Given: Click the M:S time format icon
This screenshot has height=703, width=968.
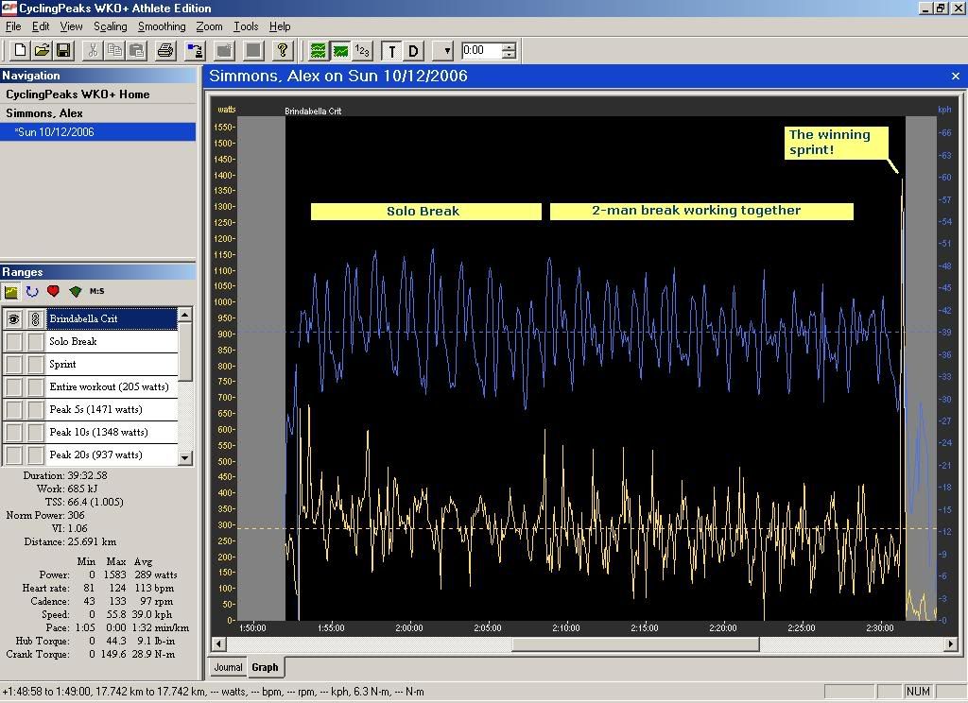Looking at the screenshot, I should (97, 291).
